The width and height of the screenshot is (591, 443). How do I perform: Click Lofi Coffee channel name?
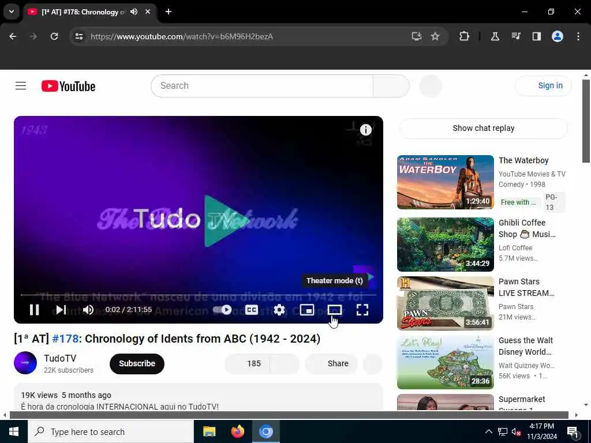point(515,248)
